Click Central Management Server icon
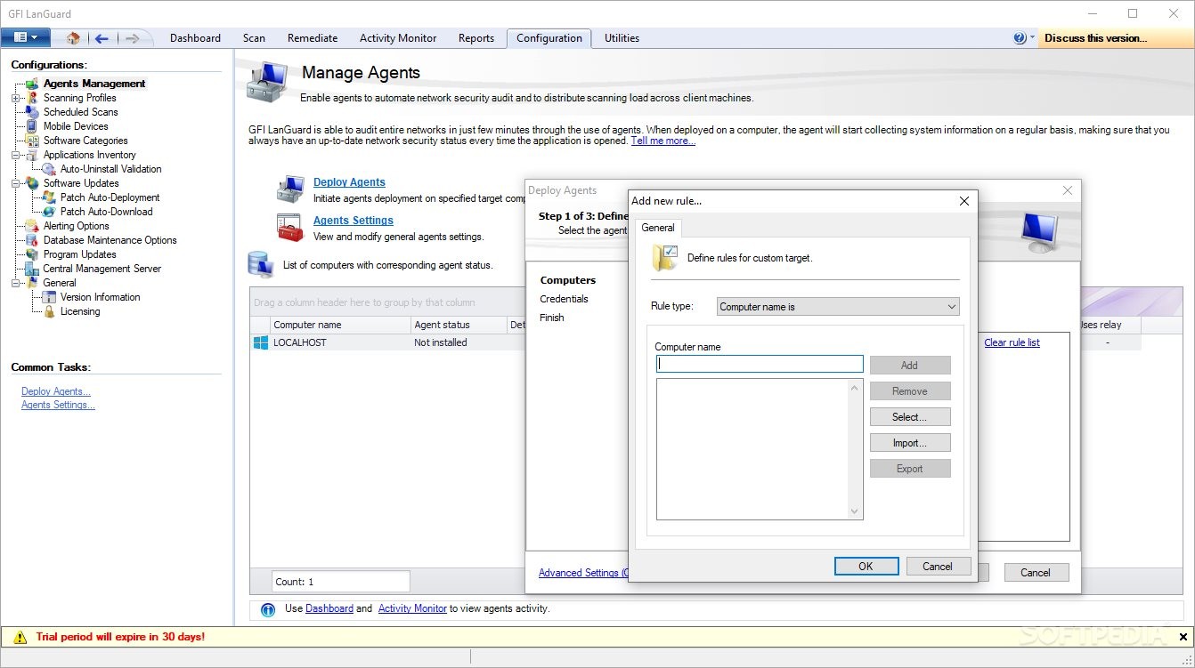Screen dimensions: 1195x668 click(32, 269)
